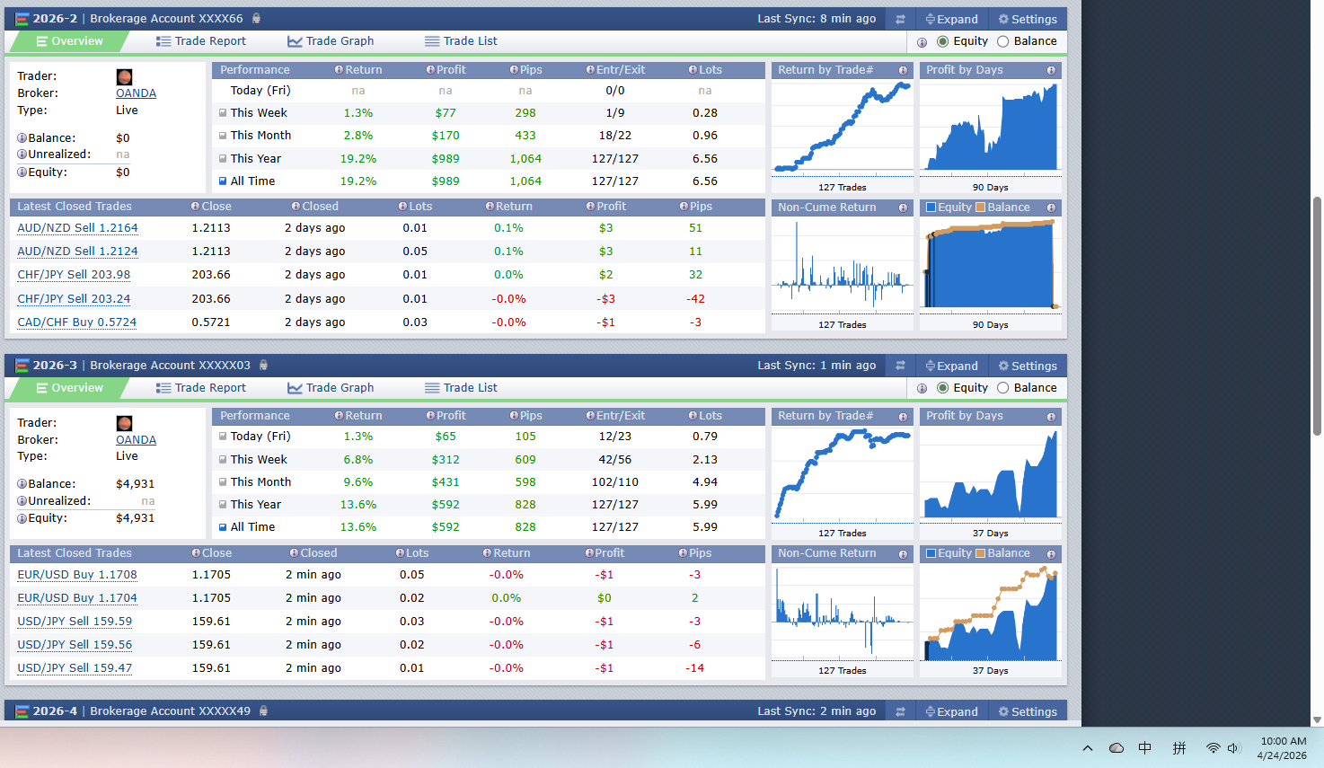Toggle the This Month checkbox in account 2026-2
Screen dimensions: 1324x768
click(223, 136)
